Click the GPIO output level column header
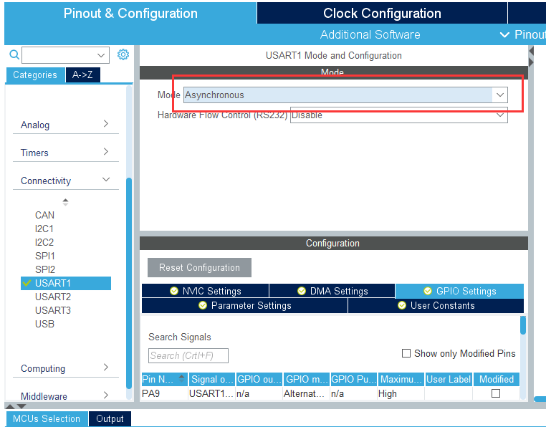 (259, 379)
